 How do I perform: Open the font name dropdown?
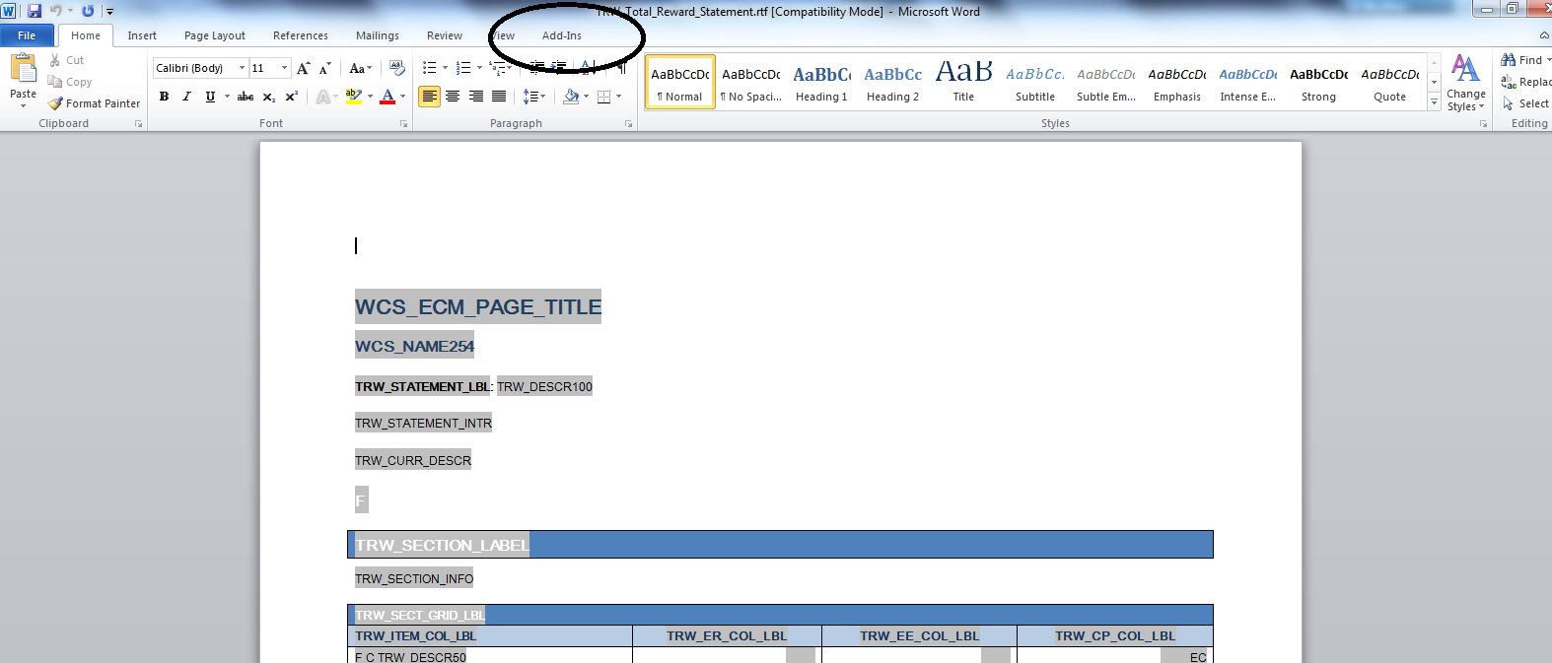(242, 68)
